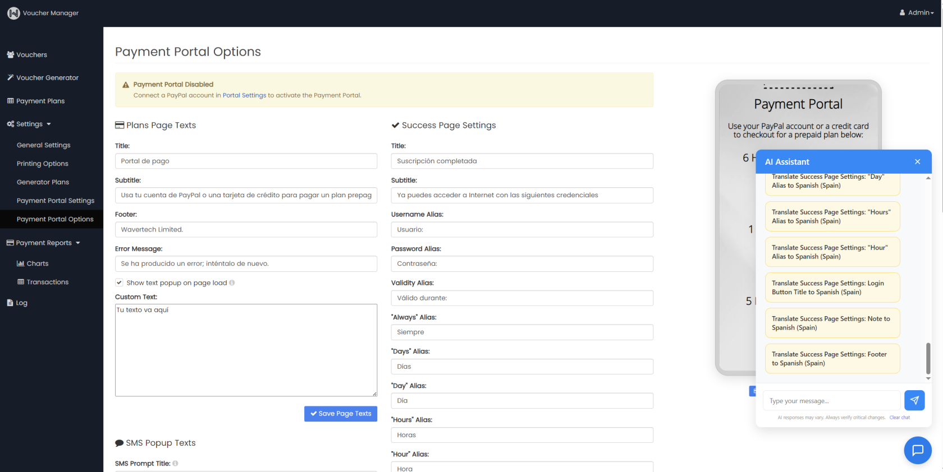943x472 pixels.
Task: Click the Custom Text textarea
Action: (x=246, y=350)
